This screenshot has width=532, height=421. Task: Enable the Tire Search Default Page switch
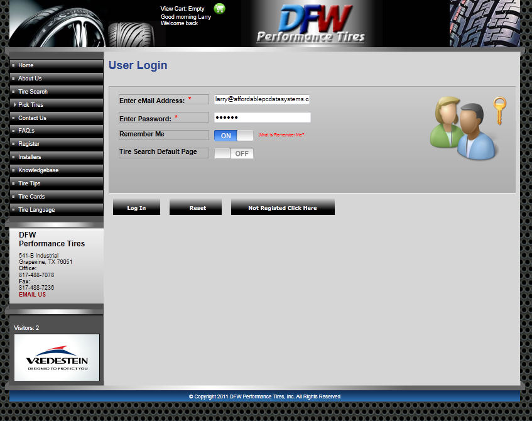pyautogui.click(x=234, y=153)
